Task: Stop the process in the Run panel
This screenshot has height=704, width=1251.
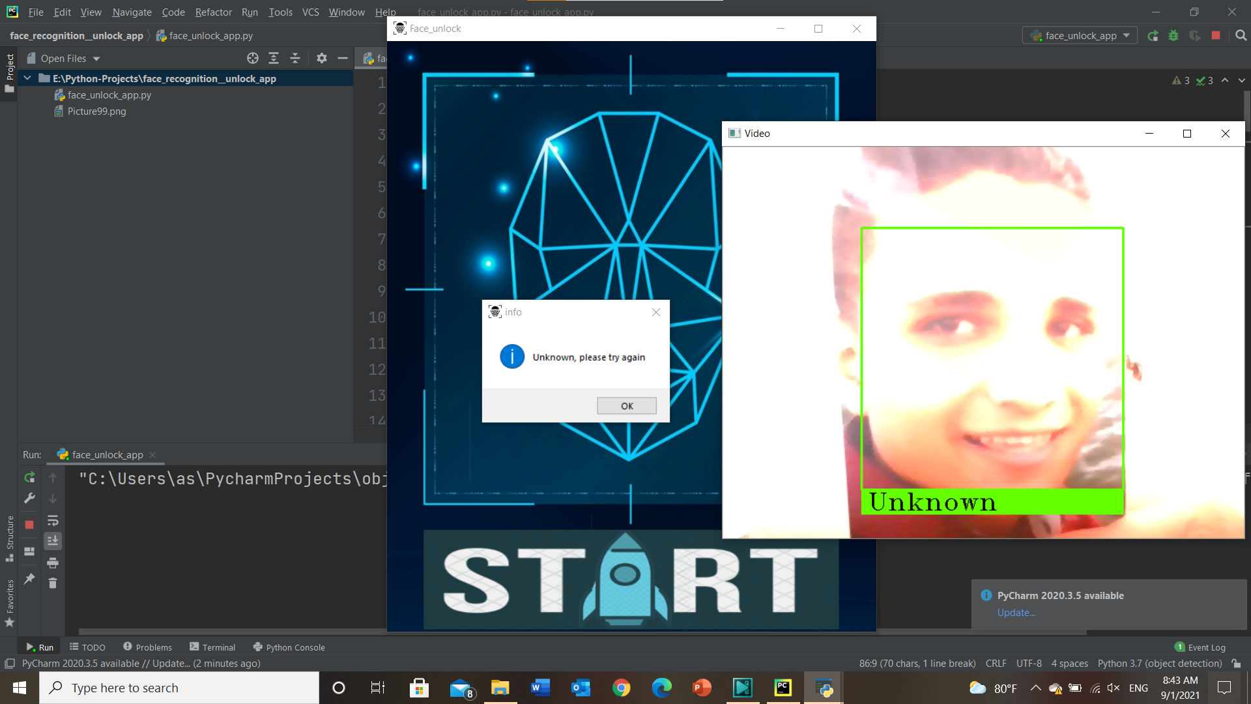Action: (x=29, y=525)
